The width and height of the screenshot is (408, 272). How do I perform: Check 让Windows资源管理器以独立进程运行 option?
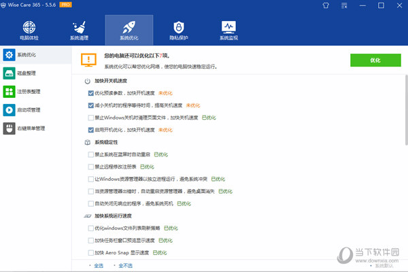(x=91, y=179)
